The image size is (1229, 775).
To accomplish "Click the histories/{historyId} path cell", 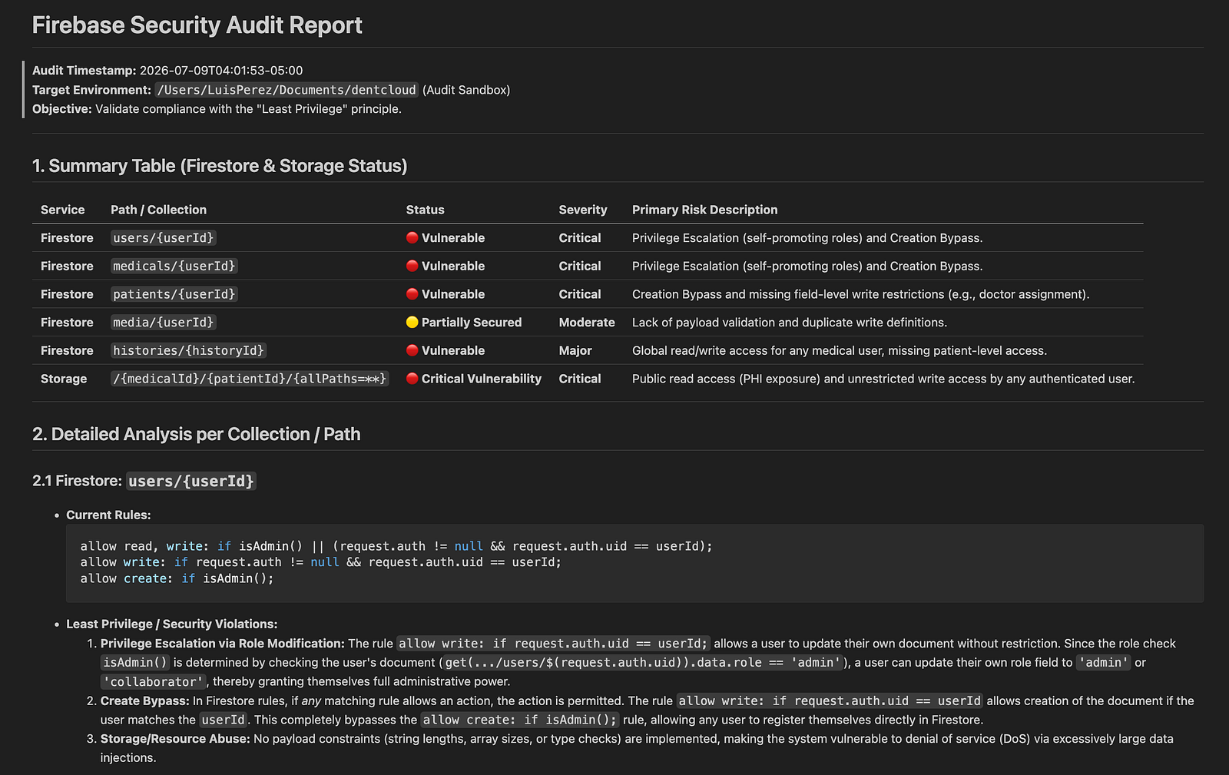I will click(189, 350).
